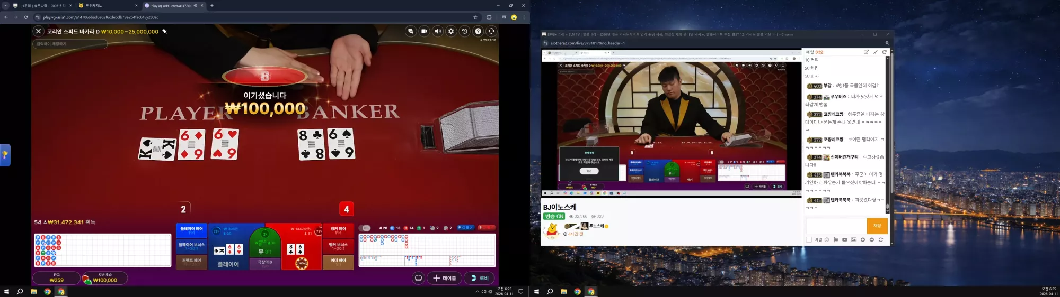Toggle banker prediction B roadmap button
This screenshot has width=1060, height=297.
[486, 228]
